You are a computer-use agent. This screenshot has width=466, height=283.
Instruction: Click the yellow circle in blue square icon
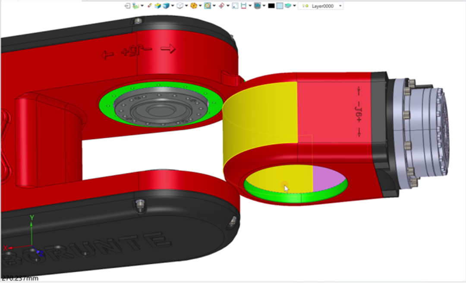208,6
